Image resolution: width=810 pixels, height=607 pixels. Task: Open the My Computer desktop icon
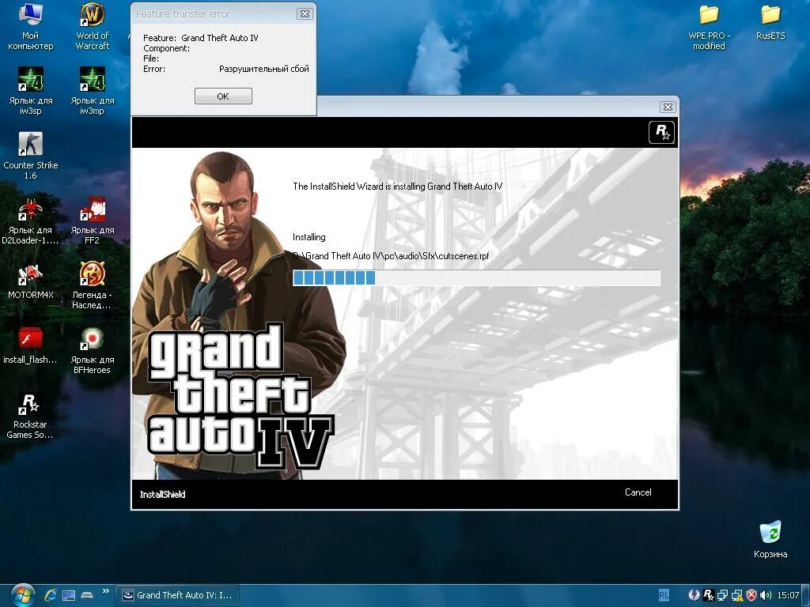(x=31, y=26)
